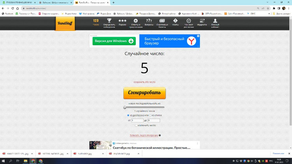Viewport: 292px width, 164px height.
Task: Open 'Личный кабинет' user profile icon
Action: (215, 22)
